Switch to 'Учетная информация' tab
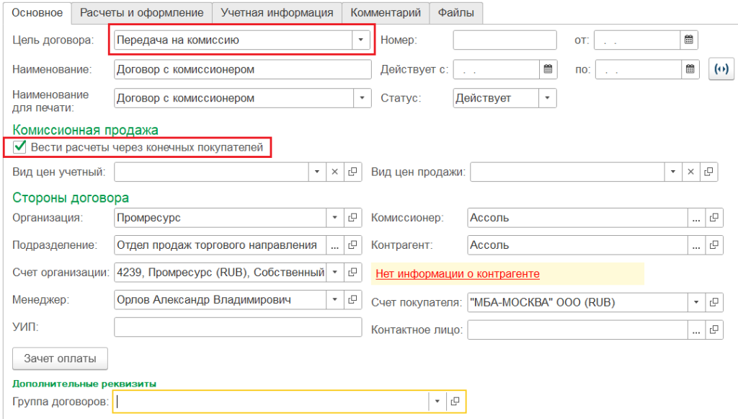The image size is (738, 419). (x=277, y=12)
